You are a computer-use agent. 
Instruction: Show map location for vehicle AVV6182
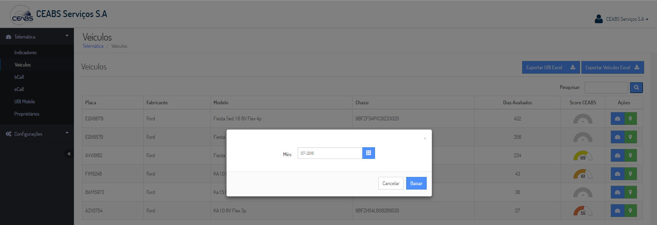click(631, 155)
